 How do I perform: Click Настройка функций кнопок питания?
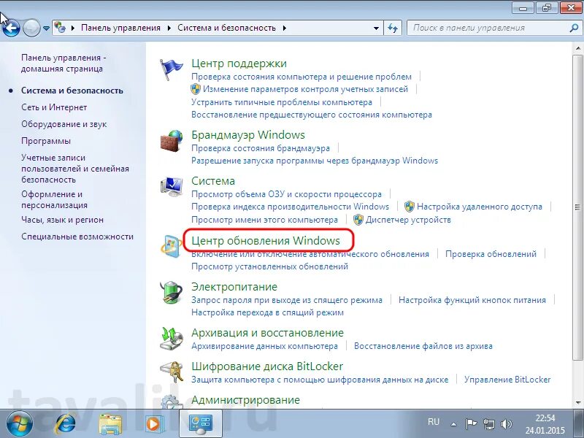click(x=472, y=300)
